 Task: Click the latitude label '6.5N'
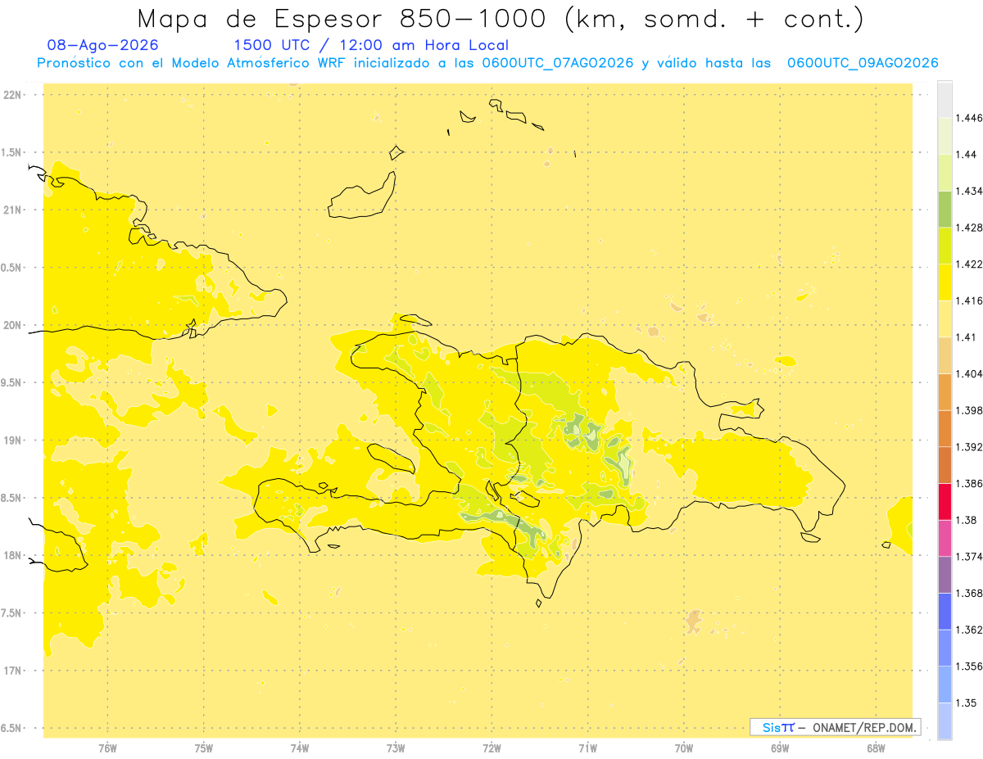11,728
